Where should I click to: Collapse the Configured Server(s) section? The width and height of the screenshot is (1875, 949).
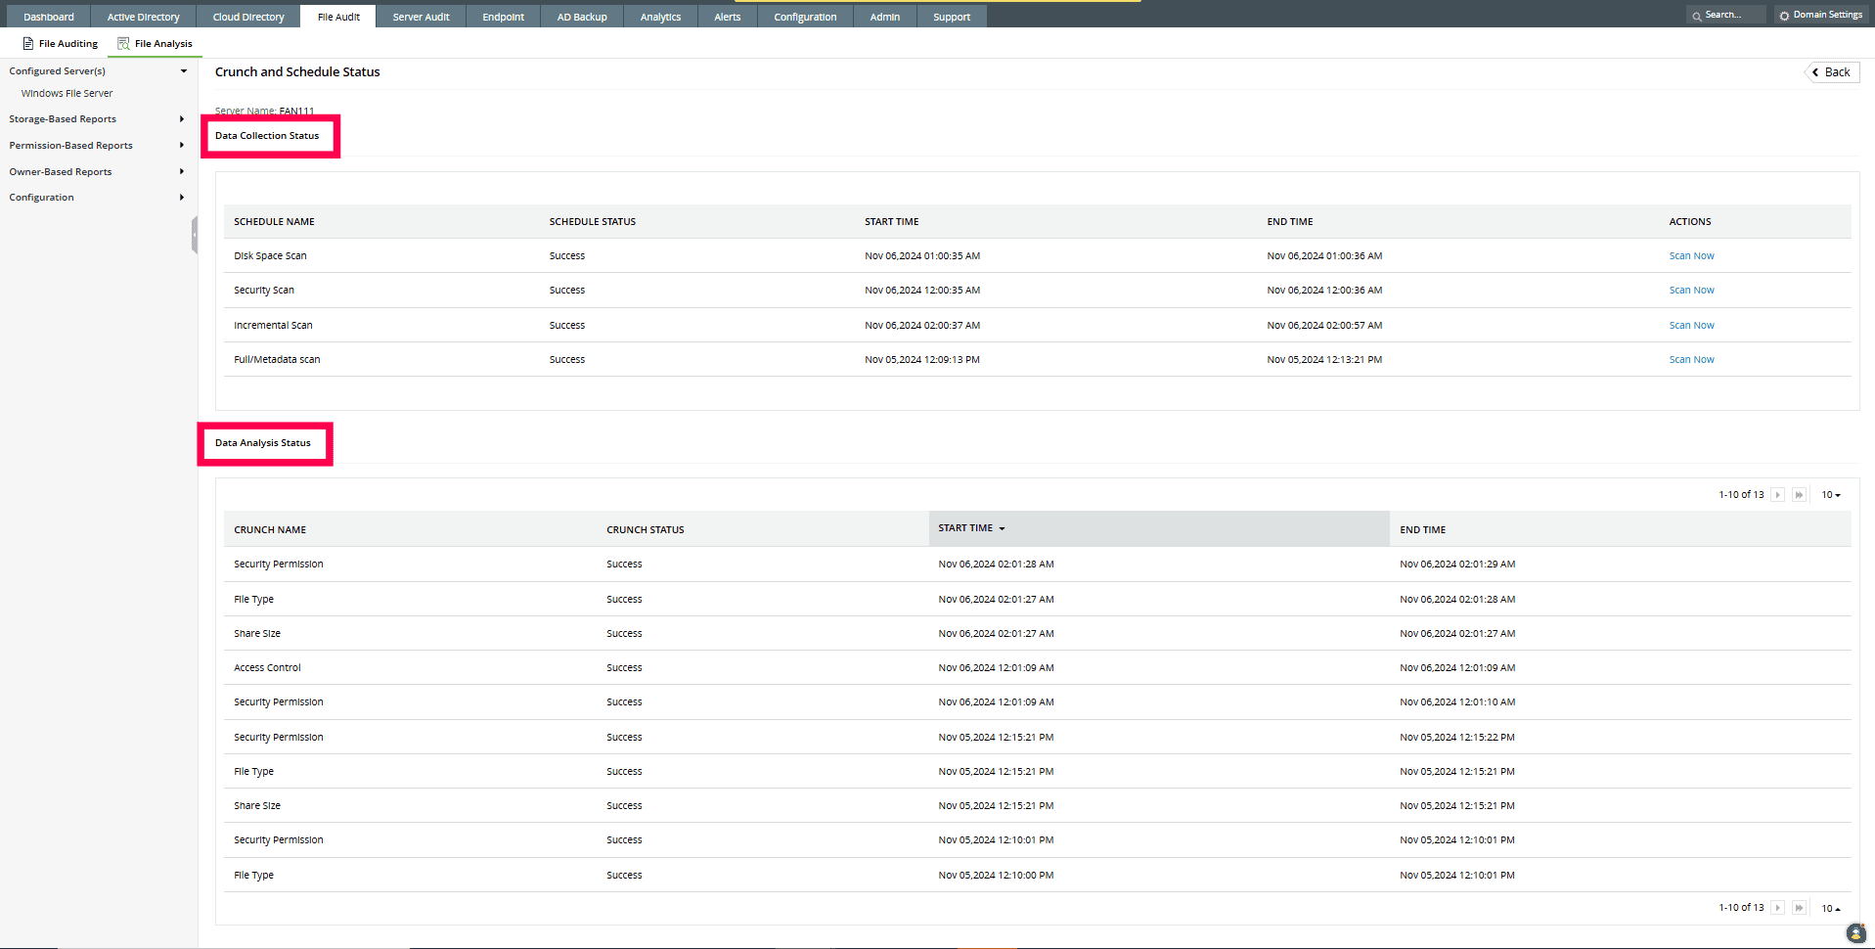pyautogui.click(x=183, y=70)
